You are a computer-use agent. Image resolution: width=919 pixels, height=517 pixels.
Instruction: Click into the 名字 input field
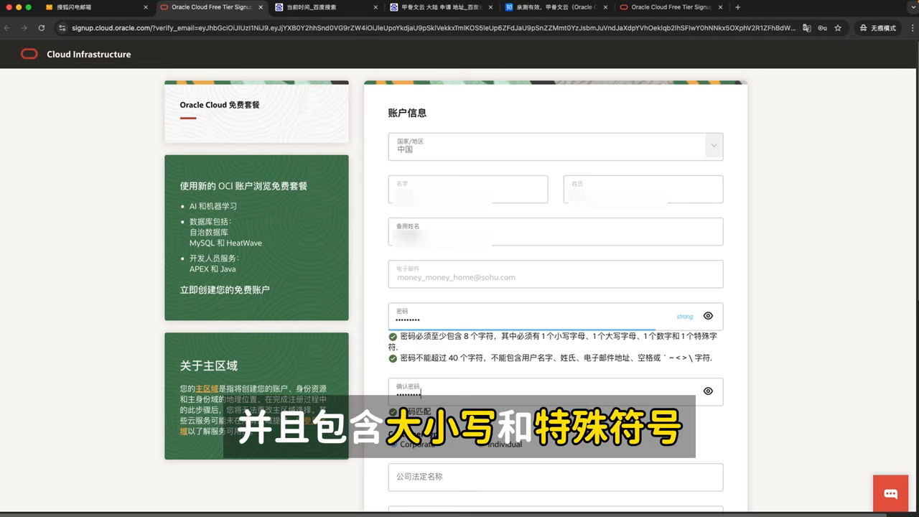point(468,190)
